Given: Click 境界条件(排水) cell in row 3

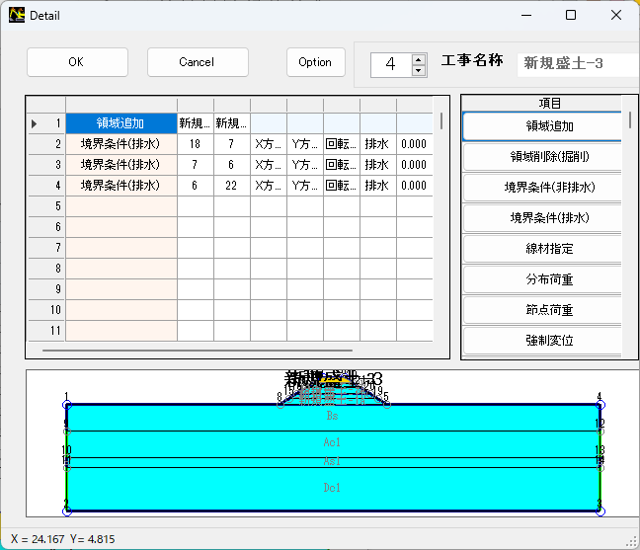Looking at the screenshot, I should pos(121,165).
